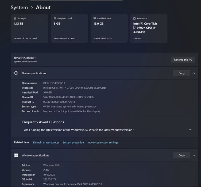Collapse the Device specifications section

194,73
